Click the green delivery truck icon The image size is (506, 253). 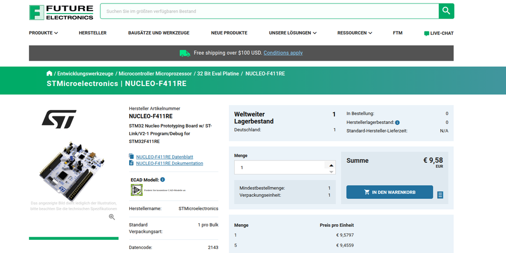pos(185,53)
